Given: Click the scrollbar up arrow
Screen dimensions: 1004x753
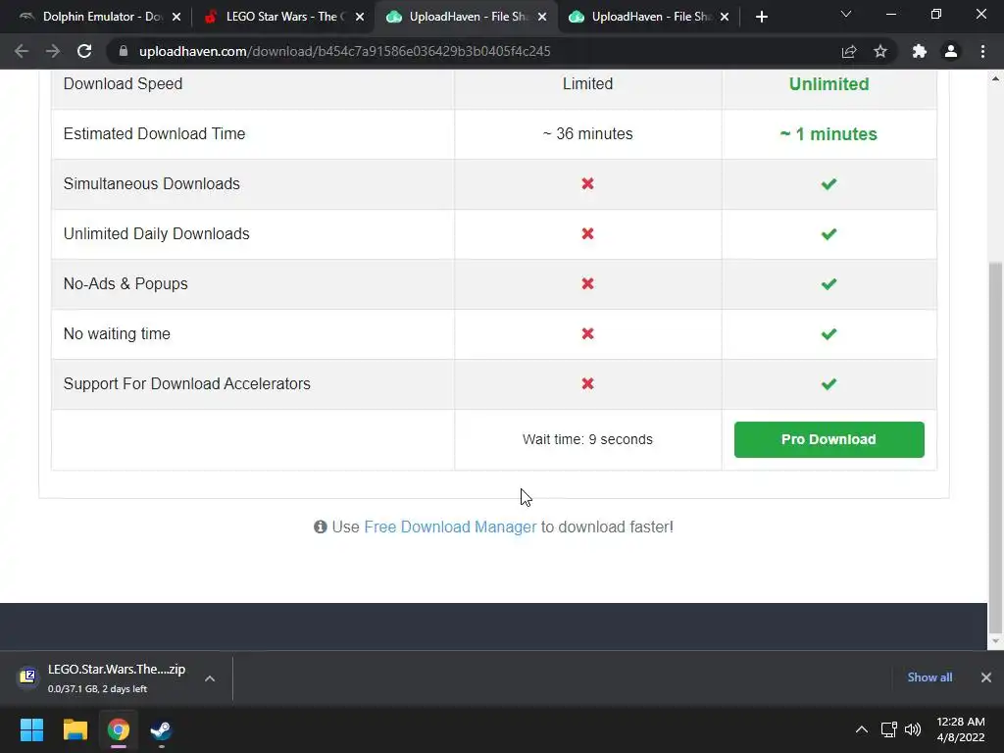Looking at the screenshot, I should pos(995,78).
